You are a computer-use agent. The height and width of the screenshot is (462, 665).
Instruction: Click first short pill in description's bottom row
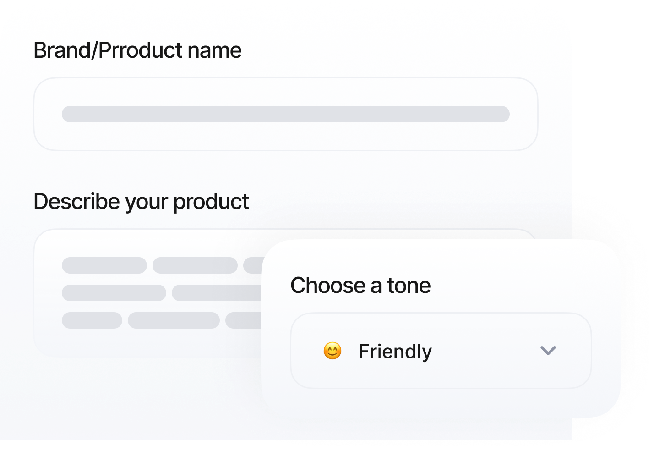(x=92, y=320)
